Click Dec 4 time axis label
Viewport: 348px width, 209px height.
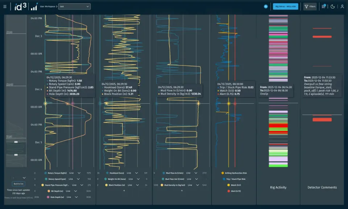38,89
